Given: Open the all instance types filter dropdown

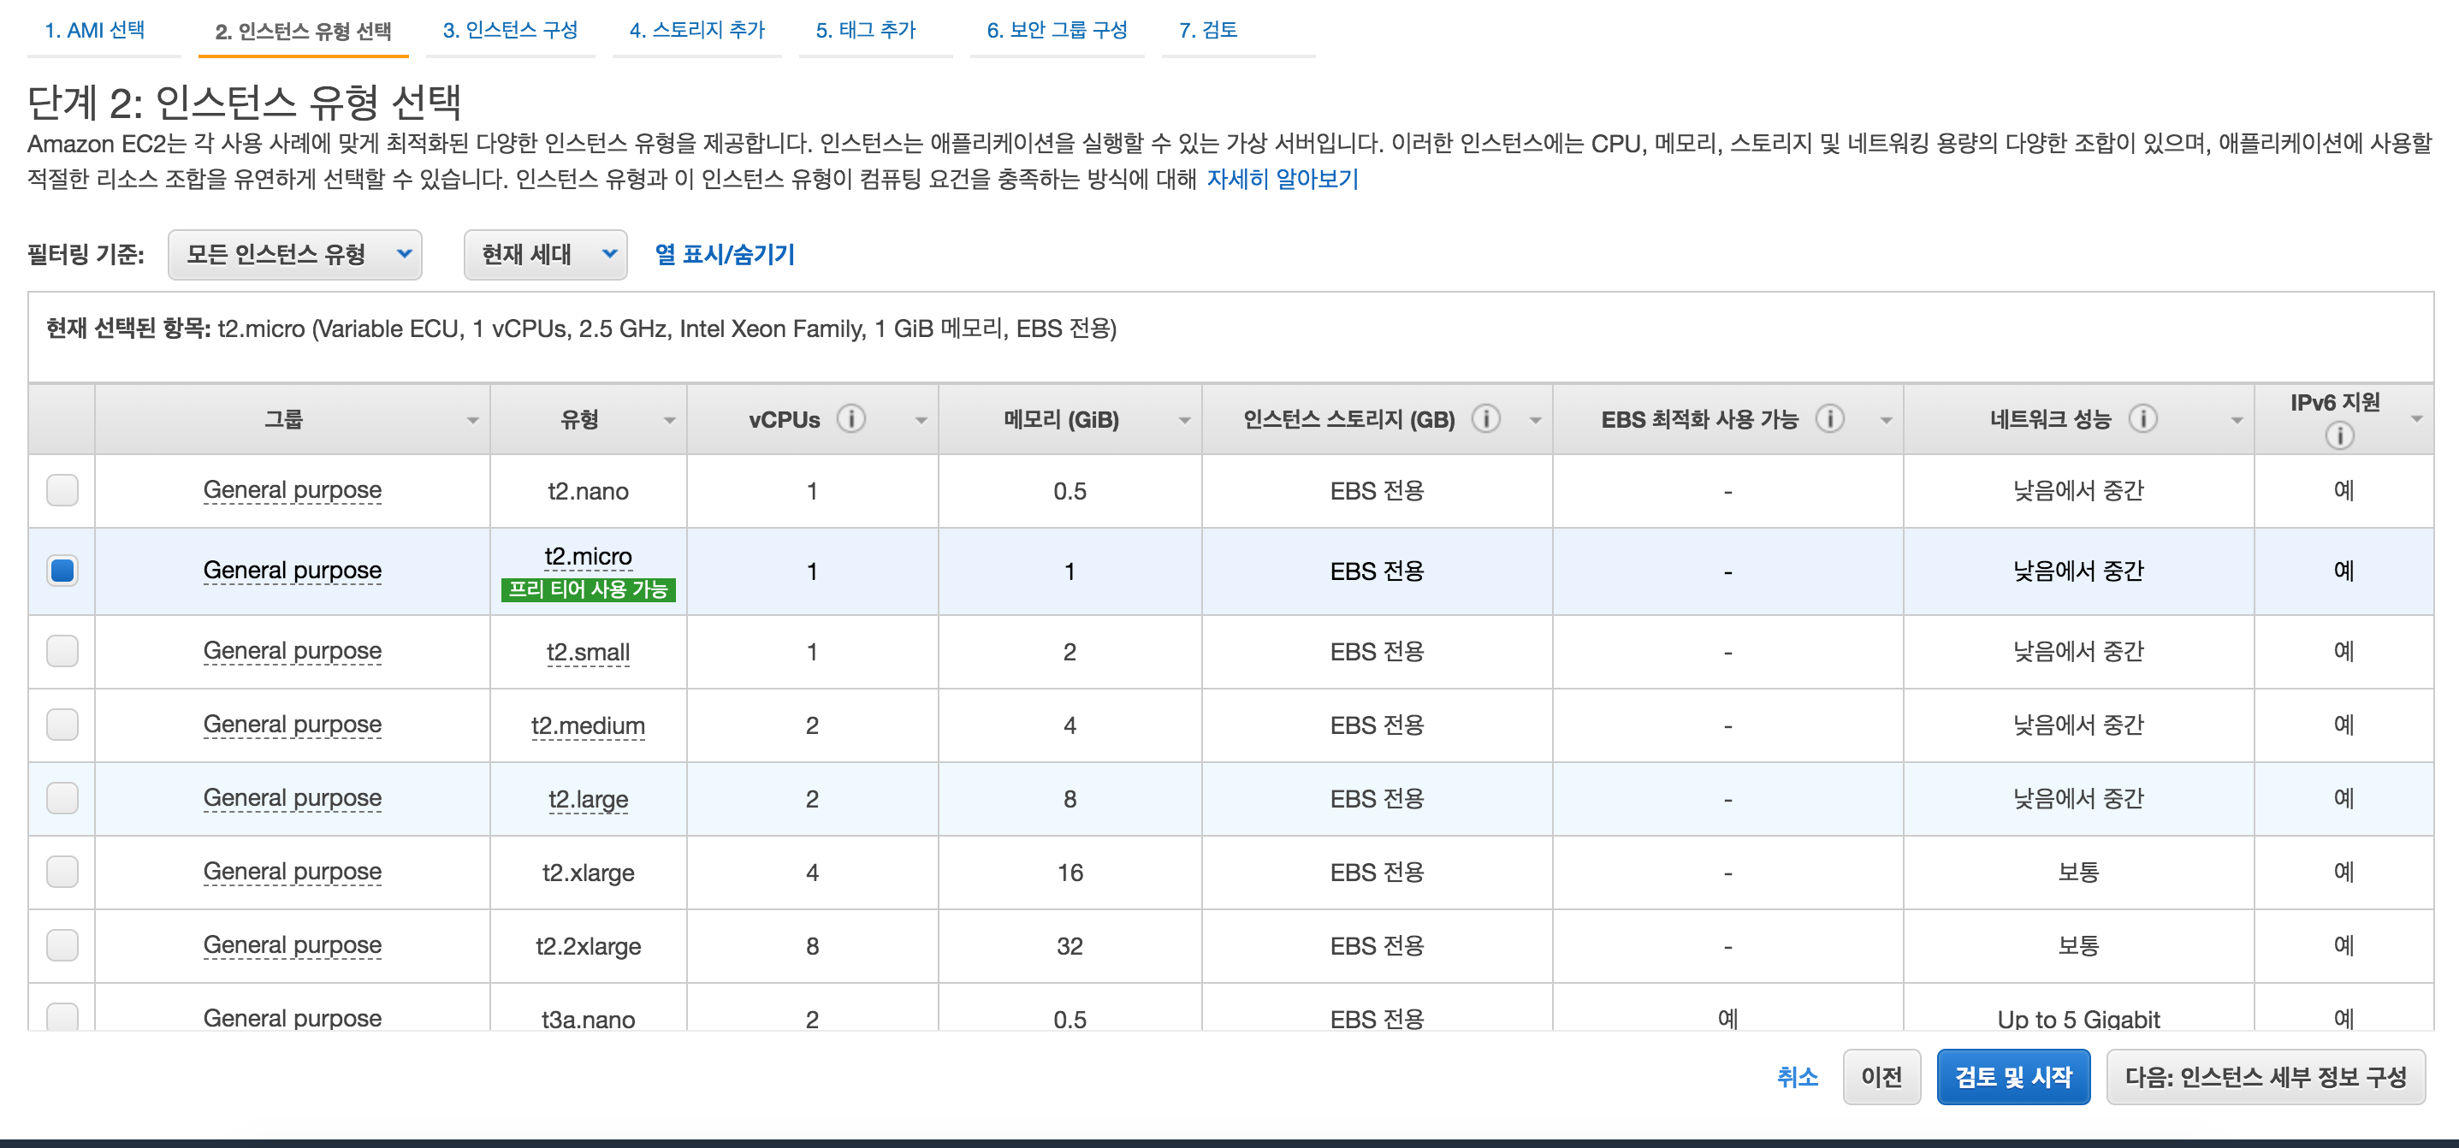Looking at the screenshot, I should pyautogui.click(x=295, y=255).
